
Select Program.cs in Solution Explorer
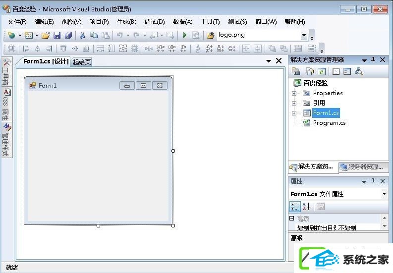330,123
